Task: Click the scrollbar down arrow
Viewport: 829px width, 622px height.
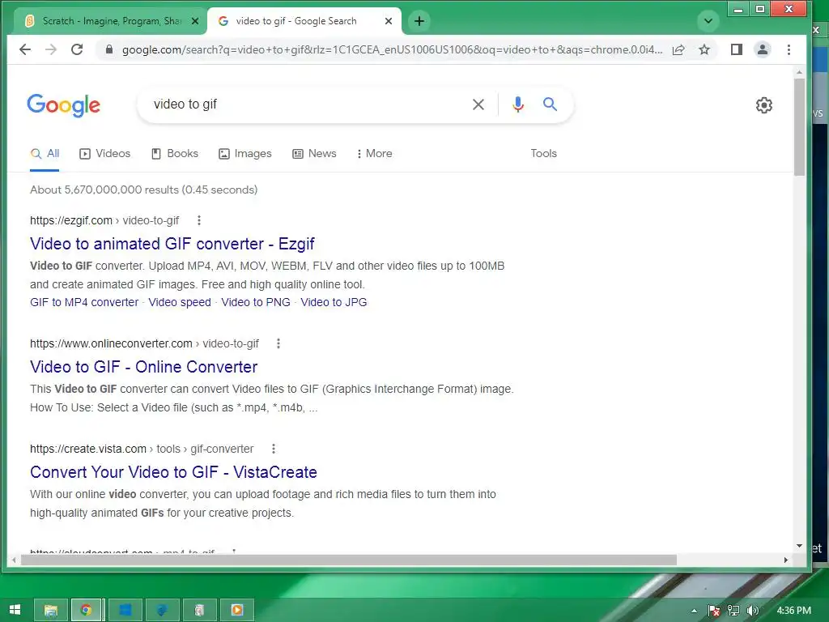Action: [799, 545]
